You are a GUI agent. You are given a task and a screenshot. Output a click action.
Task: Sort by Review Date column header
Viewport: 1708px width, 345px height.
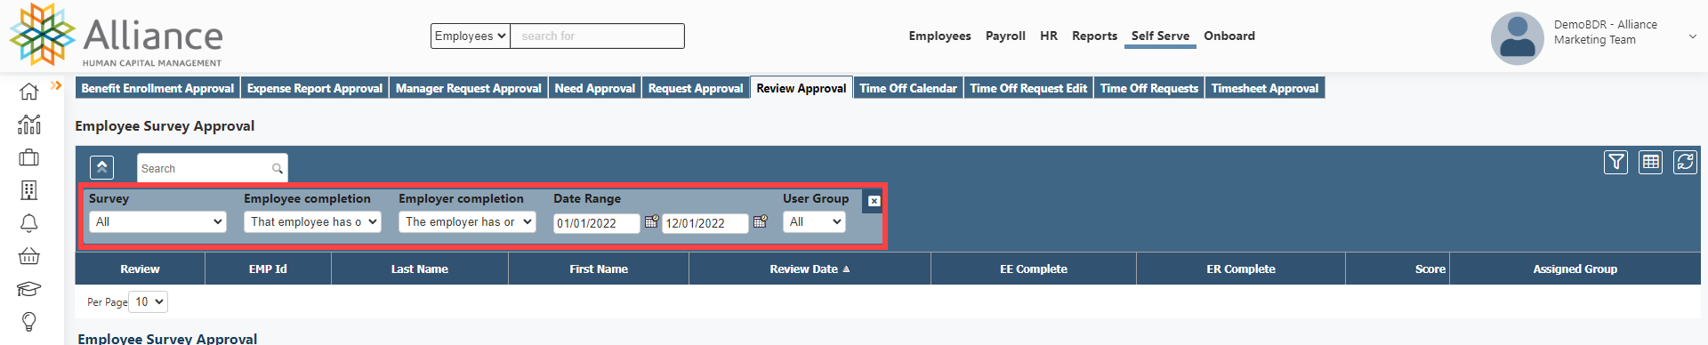tap(810, 269)
